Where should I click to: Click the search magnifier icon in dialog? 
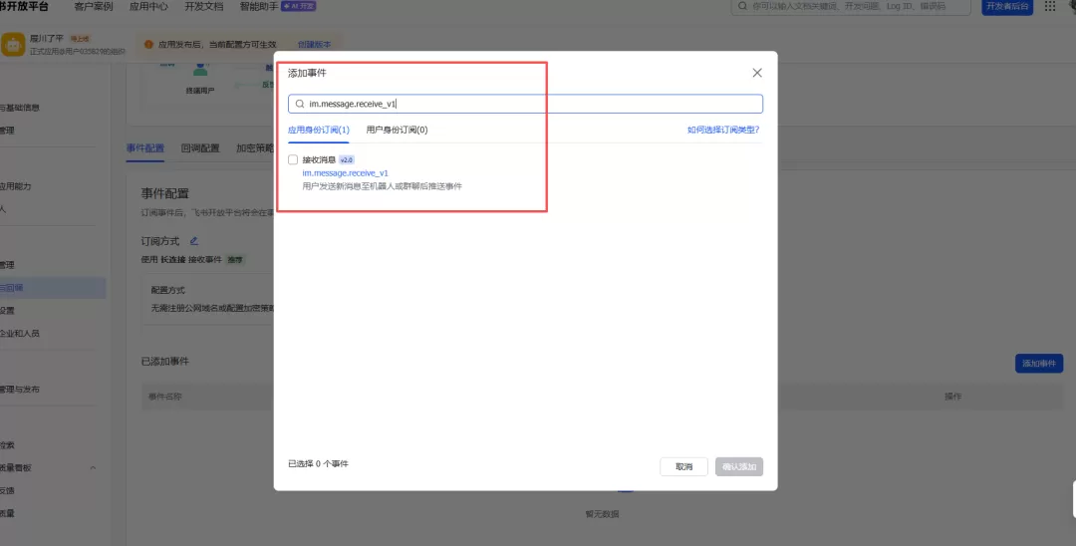(300, 105)
